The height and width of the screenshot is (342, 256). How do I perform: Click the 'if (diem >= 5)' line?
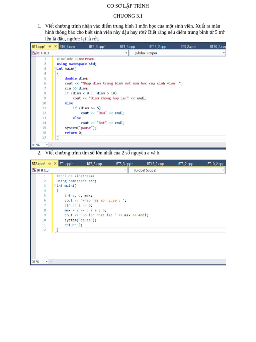87,108
